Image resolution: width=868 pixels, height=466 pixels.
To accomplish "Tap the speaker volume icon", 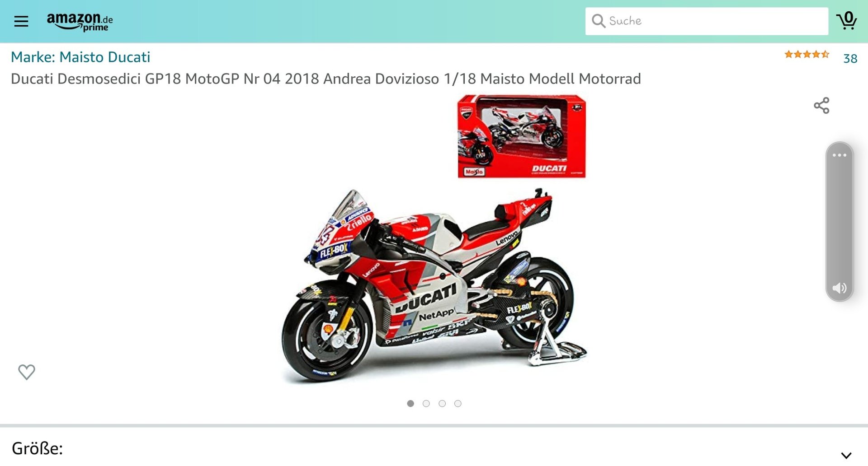I will 840,288.
